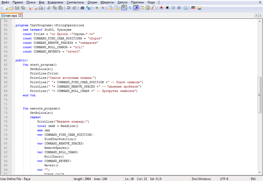Paste clipboard toolbar icon
Viewport: 263px width, 181px height.
pyautogui.click(x=61, y=8)
